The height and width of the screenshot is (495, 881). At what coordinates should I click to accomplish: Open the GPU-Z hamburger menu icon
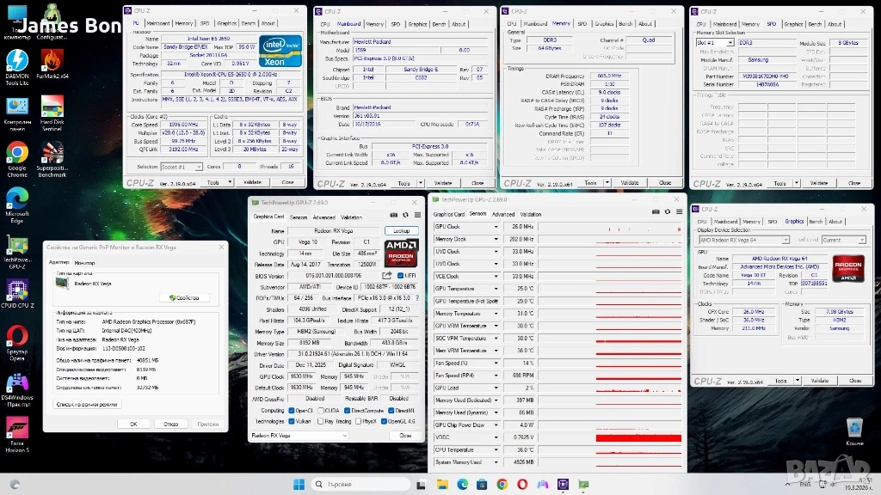[416, 217]
